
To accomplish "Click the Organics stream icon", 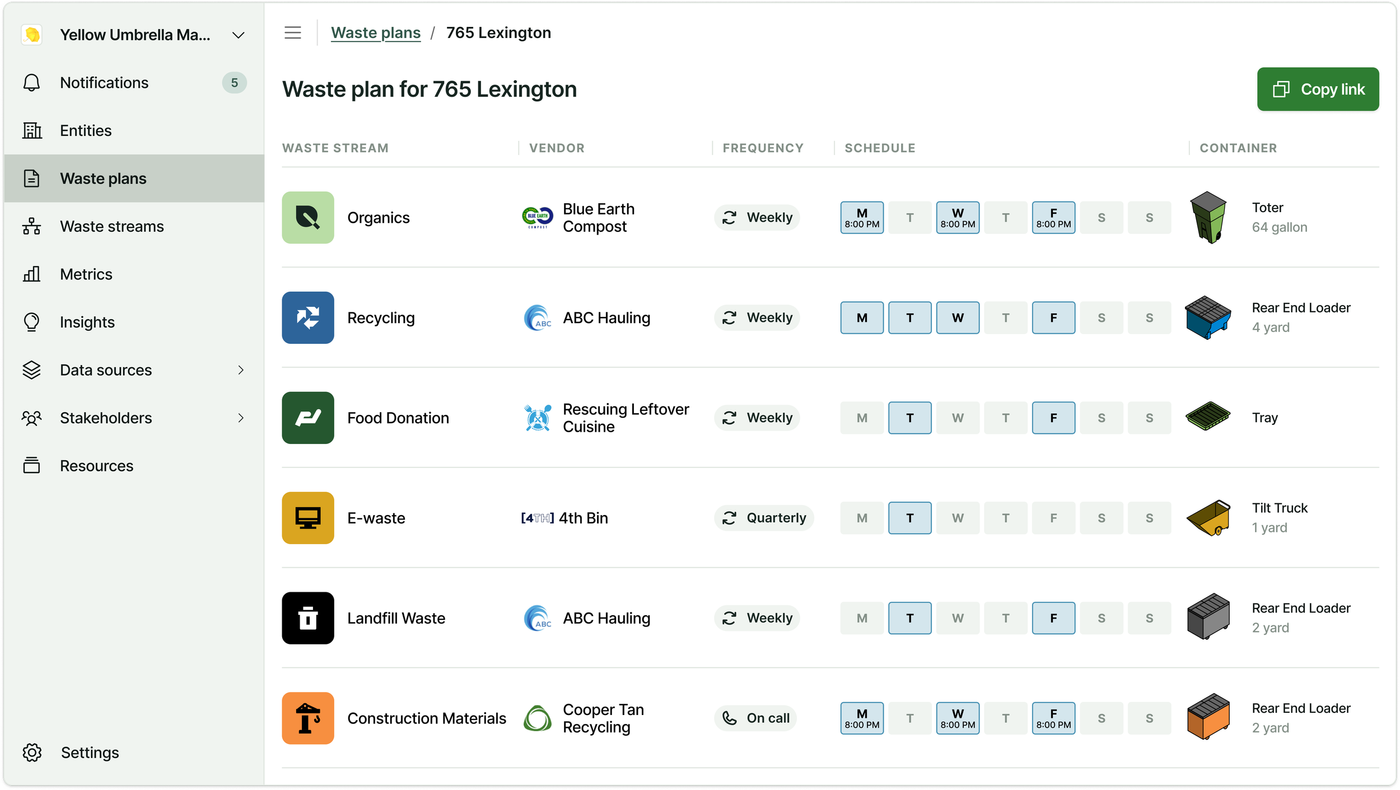I will [x=308, y=218].
